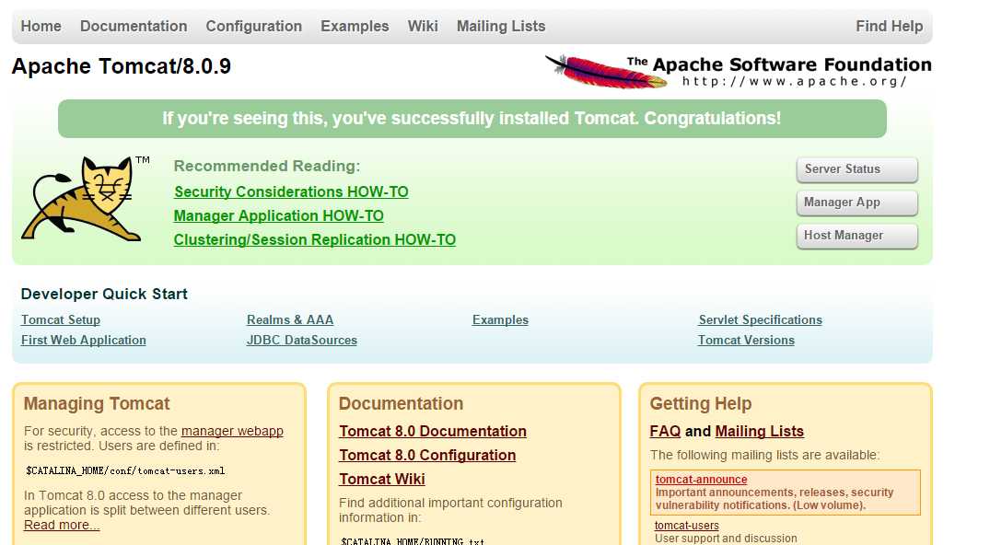Click the Server Status button
The width and height of the screenshot is (990, 545).
856,169
